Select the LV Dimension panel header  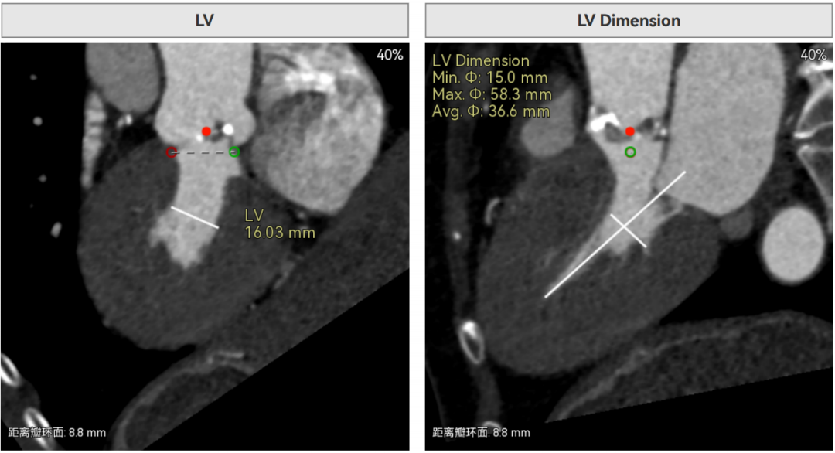629,21
